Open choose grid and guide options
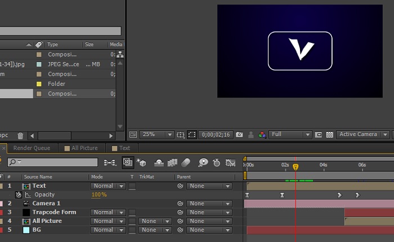The width and height of the screenshot is (394, 242). pyautogui.click(x=181, y=135)
